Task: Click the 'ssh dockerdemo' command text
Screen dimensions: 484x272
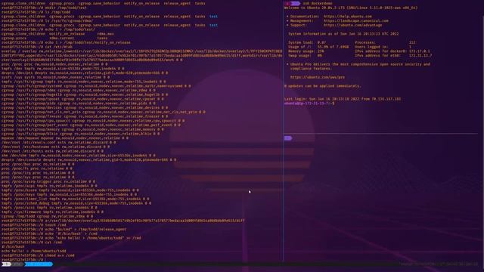Action: (318, 3)
